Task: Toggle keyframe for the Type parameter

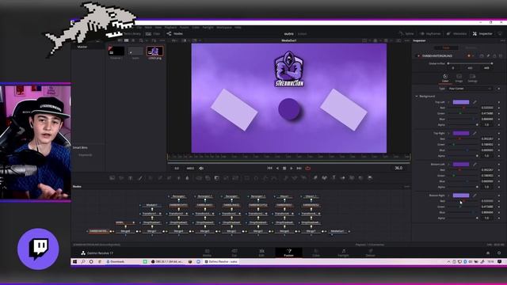Action: click(499, 89)
